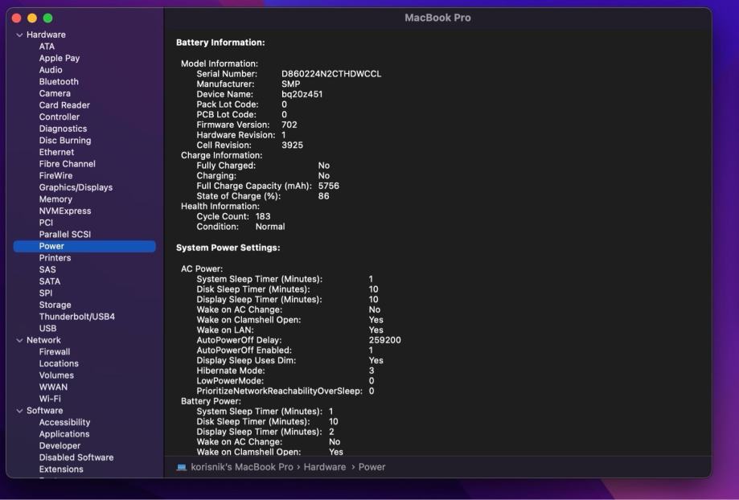The height and width of the screenshot is (500, 739).
Task: Click the State of Charge value 86
Action: [x=324, y=196]
